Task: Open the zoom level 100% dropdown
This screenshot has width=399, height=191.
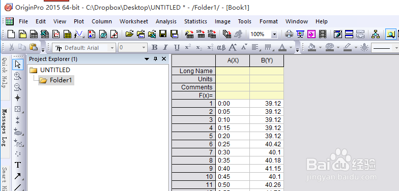Action: click(x=274, y=34)
